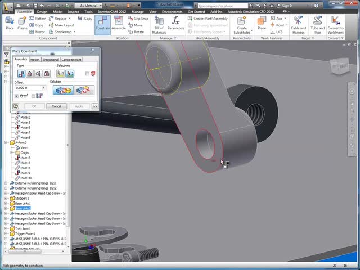Open the Inspect ribbon tab
360x270 pixels.
73,12
